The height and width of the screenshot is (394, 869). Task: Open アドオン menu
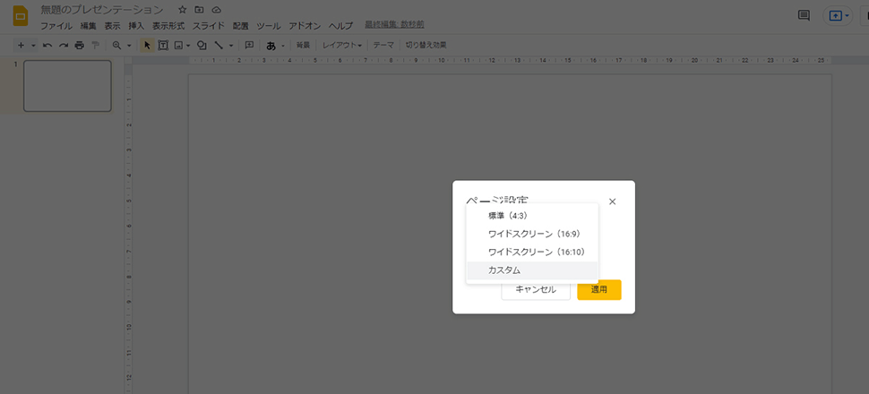pyautogui.click(x=305, y=25)
